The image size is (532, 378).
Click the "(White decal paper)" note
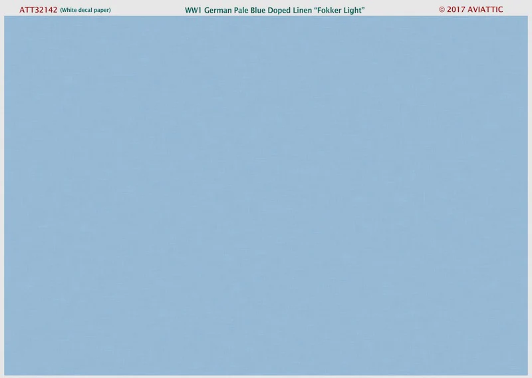pos(85,10)
